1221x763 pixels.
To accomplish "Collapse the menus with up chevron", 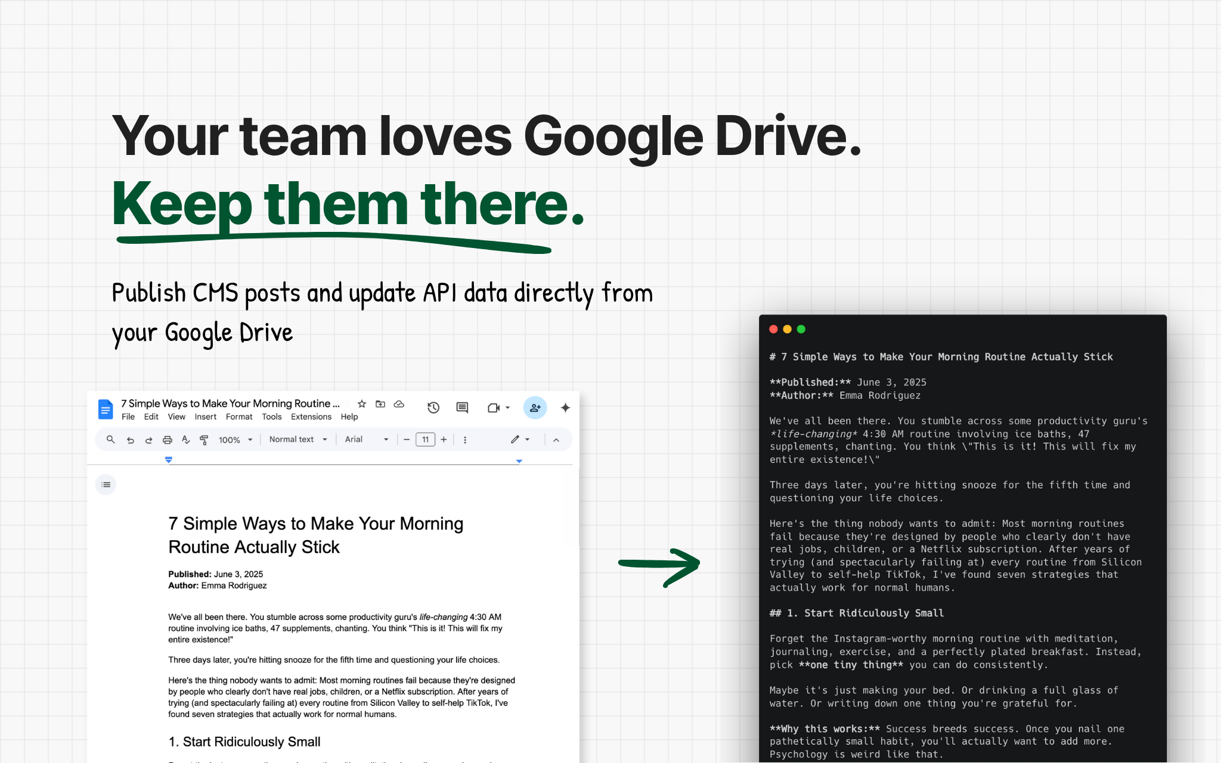I will (x=556, y=440).
